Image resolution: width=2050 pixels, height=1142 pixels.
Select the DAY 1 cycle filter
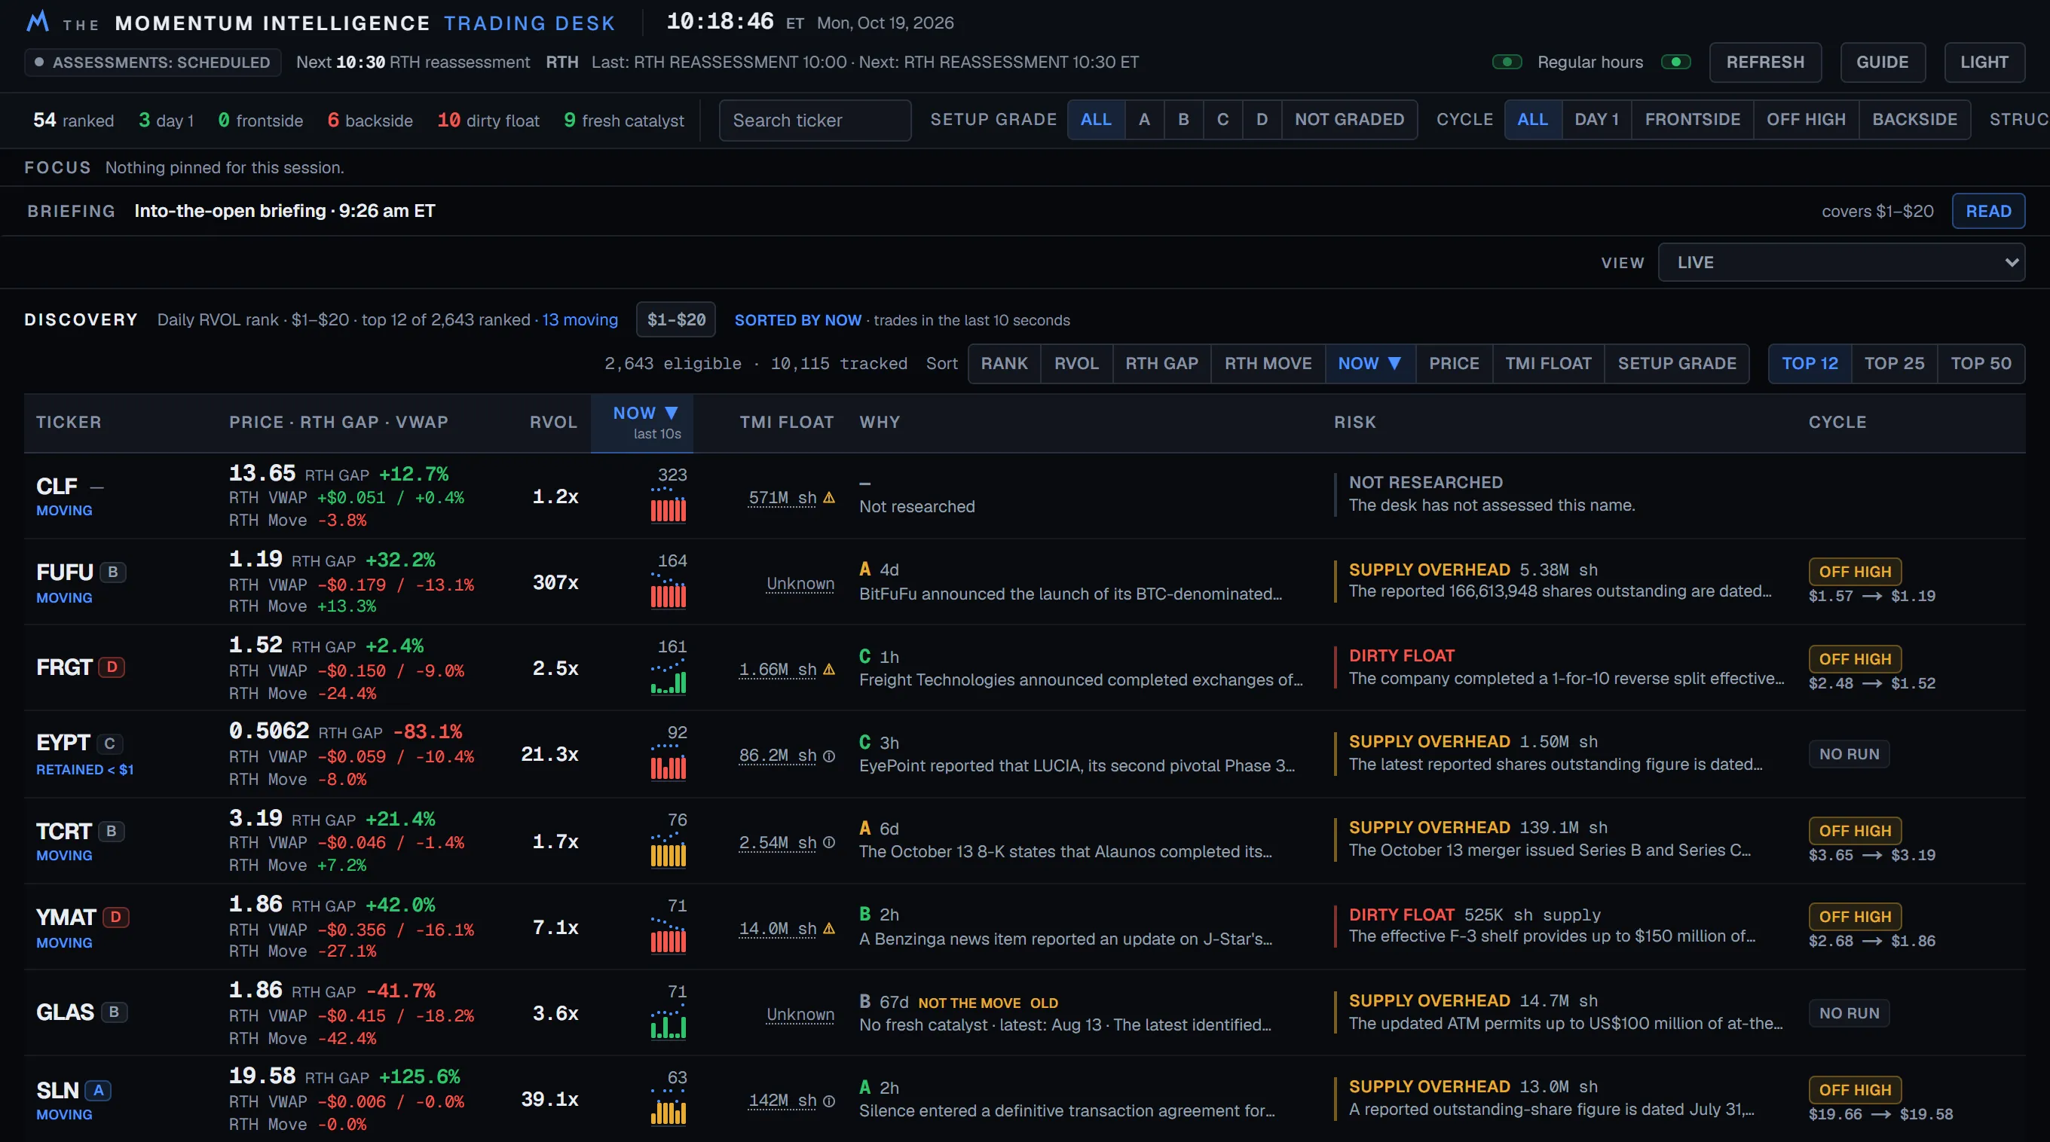pyautogui.click(x=1596, y=119)
